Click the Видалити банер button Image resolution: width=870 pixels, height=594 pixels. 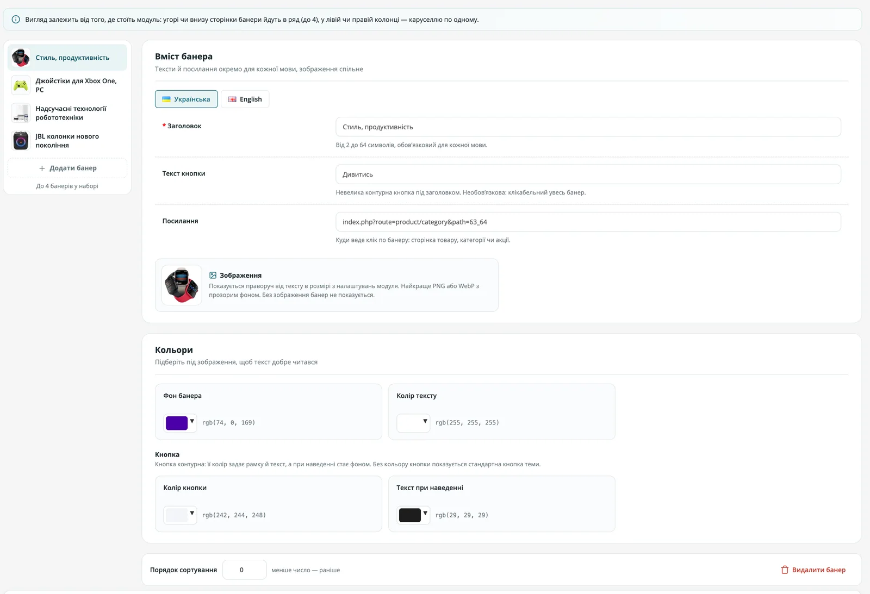[x=813, y=570]
